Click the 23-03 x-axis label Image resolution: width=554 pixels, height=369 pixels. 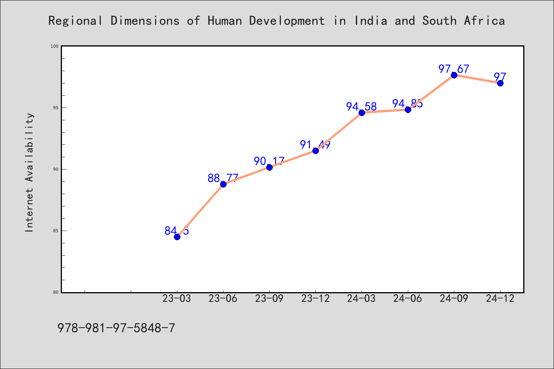pyautogui.click(x=177, y=299)
